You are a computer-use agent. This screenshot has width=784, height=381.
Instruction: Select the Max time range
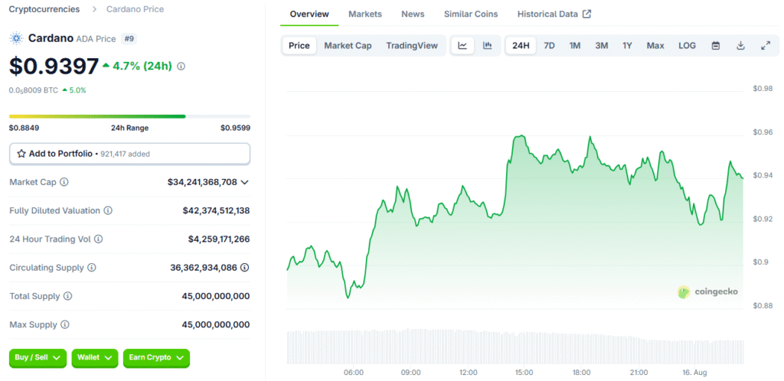coord(655,46)
